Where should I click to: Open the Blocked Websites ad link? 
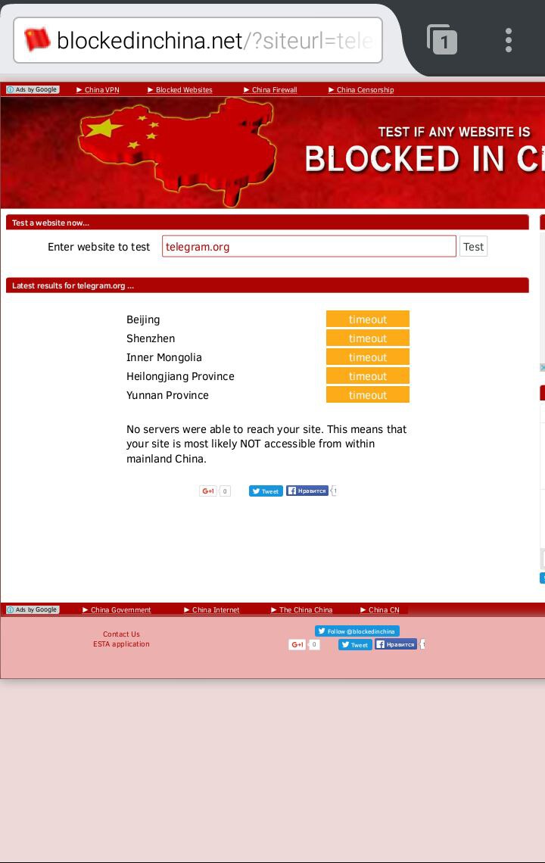[x=180, y=90]
